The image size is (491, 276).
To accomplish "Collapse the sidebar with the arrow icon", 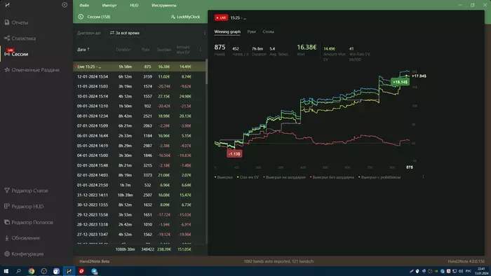I will tap(65, 5).
